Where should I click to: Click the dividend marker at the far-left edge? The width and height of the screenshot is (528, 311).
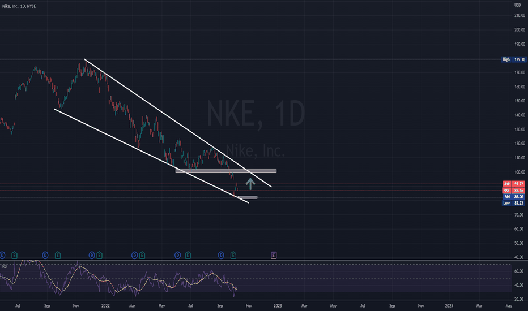click(x=2, y=255)
